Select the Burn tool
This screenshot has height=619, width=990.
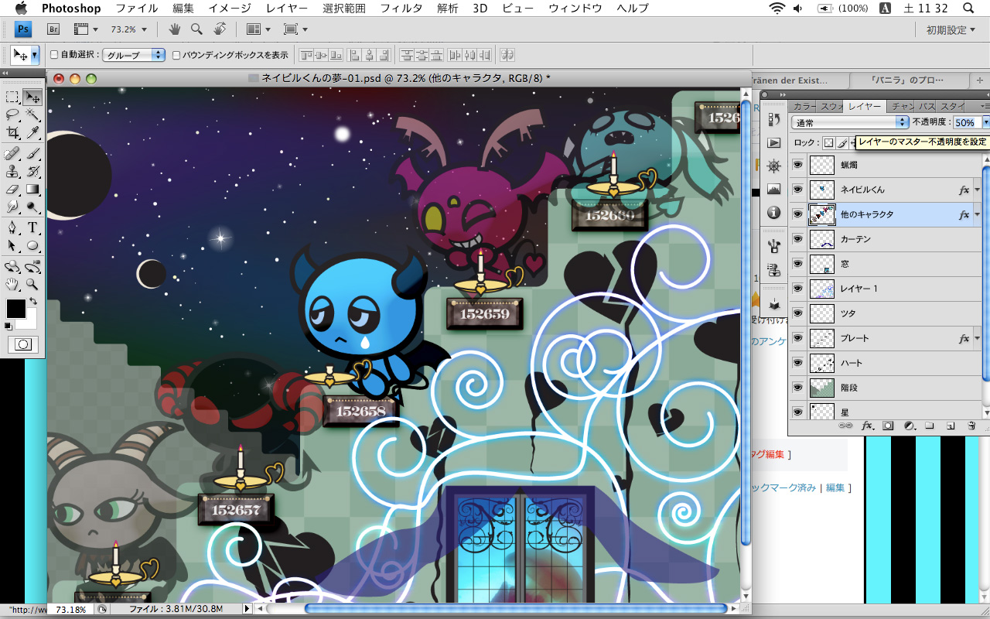32,207
